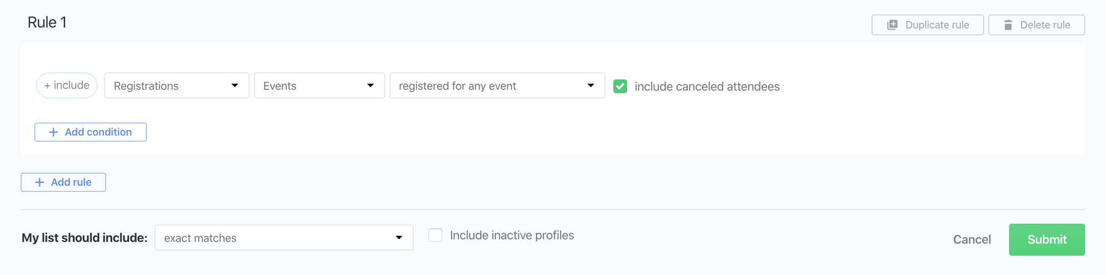Viewport: 1106px width, 275px height.
Task: Enable the Include inactive profiles checkbox
Action: pyautogui.click(x=436, y=235)
